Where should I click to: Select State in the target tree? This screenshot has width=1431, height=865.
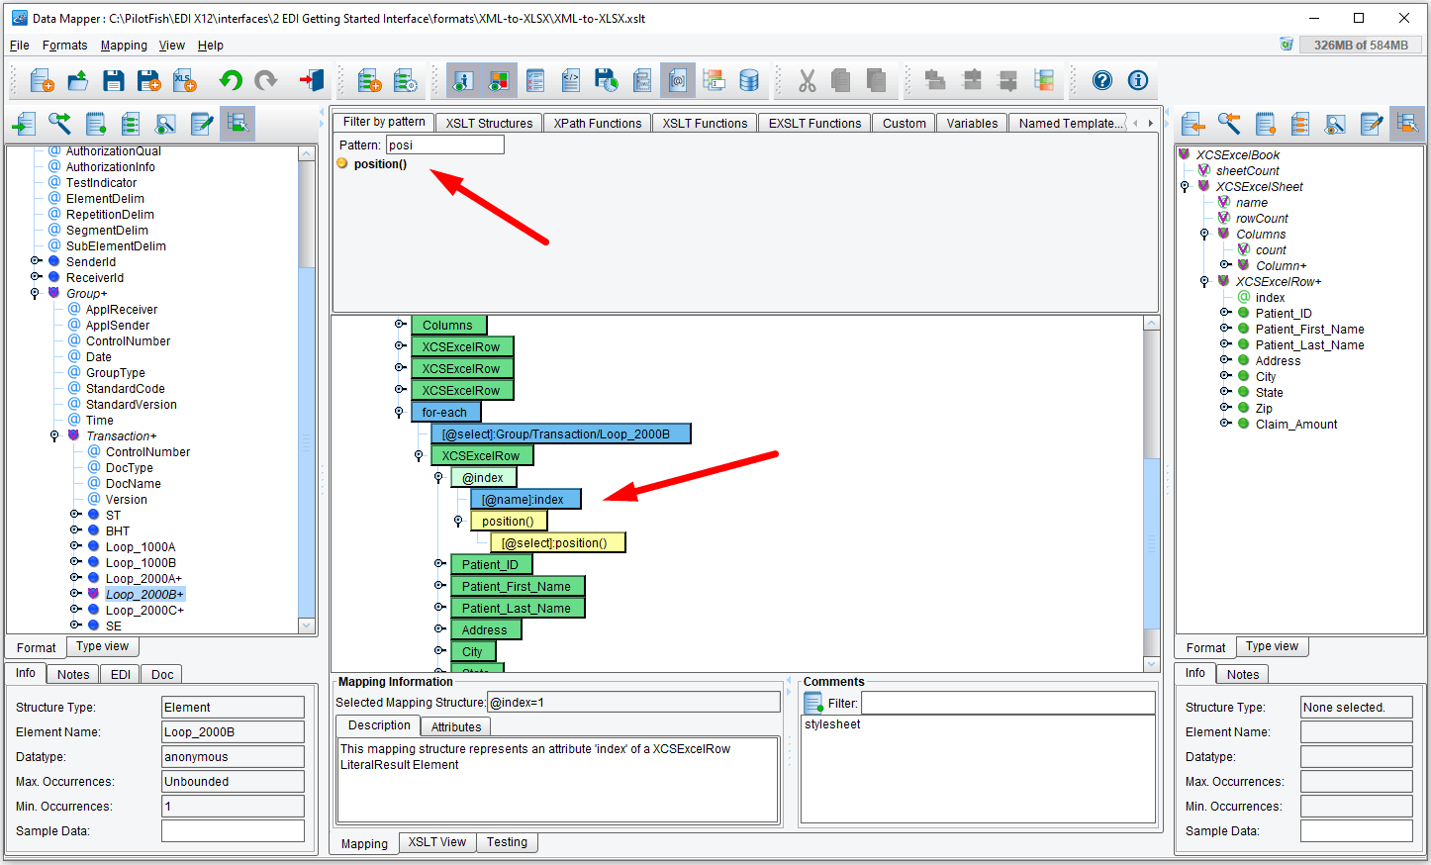pos(1269,393)
